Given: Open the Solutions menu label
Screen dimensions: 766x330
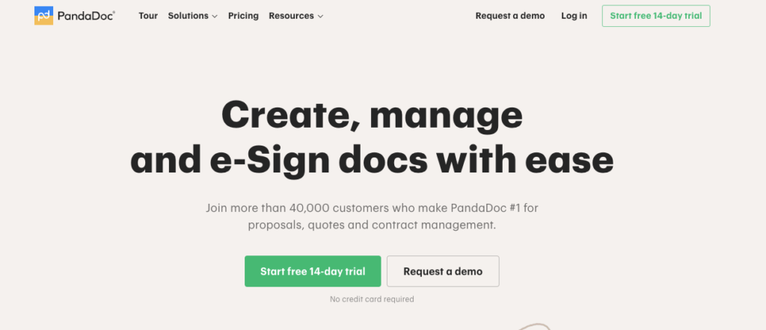Looking at the screenshot, I should [188, 16].
